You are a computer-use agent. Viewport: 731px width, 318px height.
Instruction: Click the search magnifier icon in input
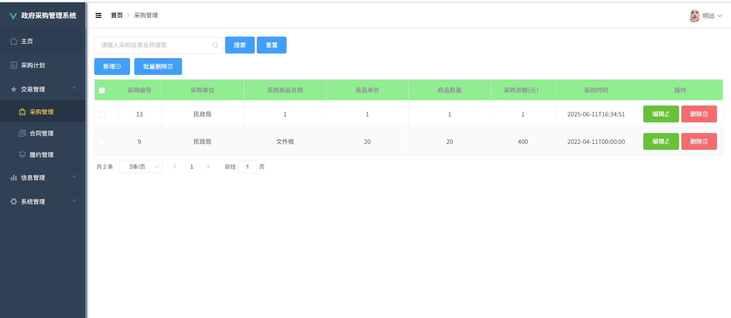[x=215, y=45]
